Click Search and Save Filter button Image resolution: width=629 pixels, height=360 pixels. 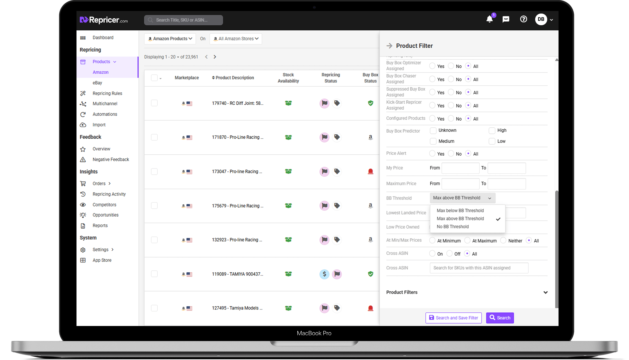coord(453,318)
